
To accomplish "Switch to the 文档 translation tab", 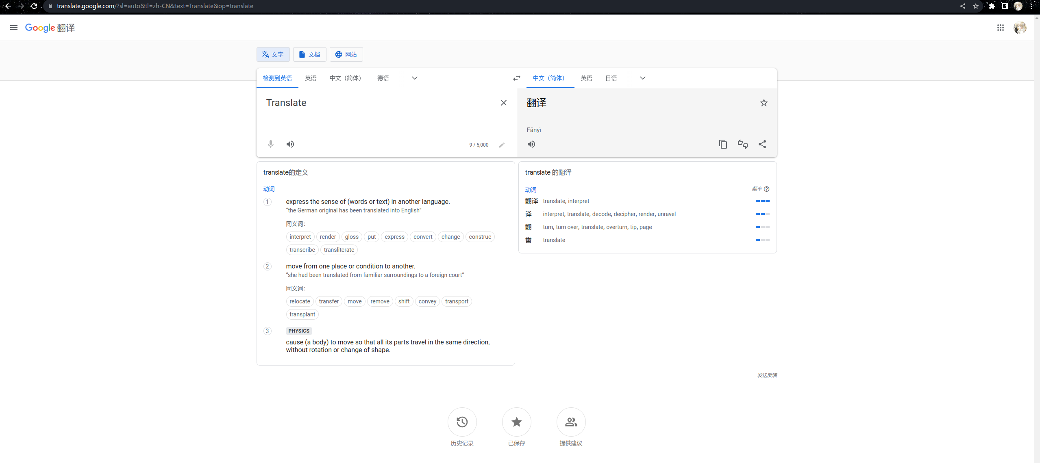I will (309, 54).
